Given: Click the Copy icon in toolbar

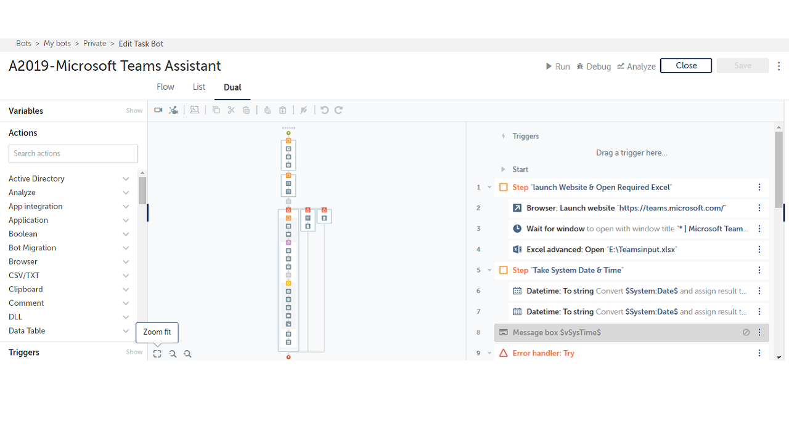Looking at the screenshot, I should coord(216,110).
